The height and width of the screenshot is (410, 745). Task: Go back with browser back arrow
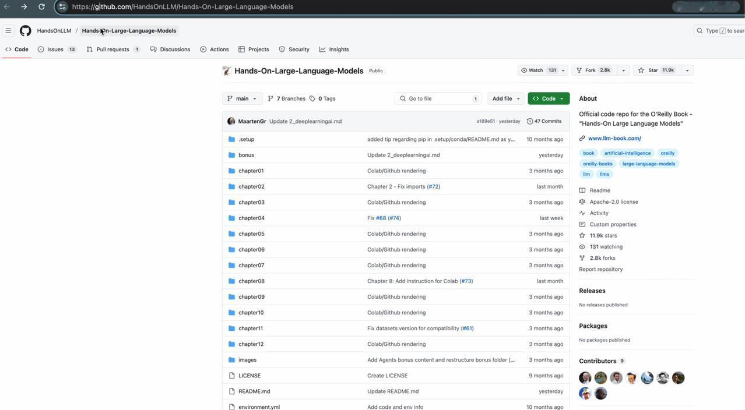pos(6,6)
